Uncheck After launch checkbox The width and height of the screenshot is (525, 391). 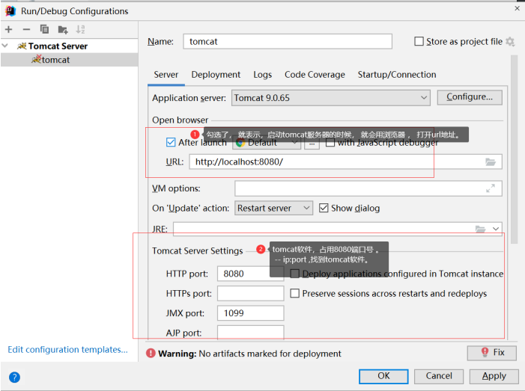point(171,142)
